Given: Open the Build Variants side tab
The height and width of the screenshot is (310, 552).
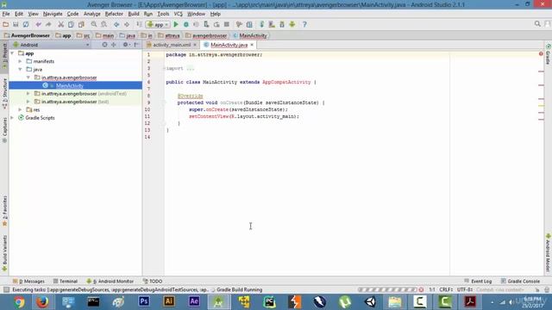Looking at the screenshot, I should click(x=4, y=253).
